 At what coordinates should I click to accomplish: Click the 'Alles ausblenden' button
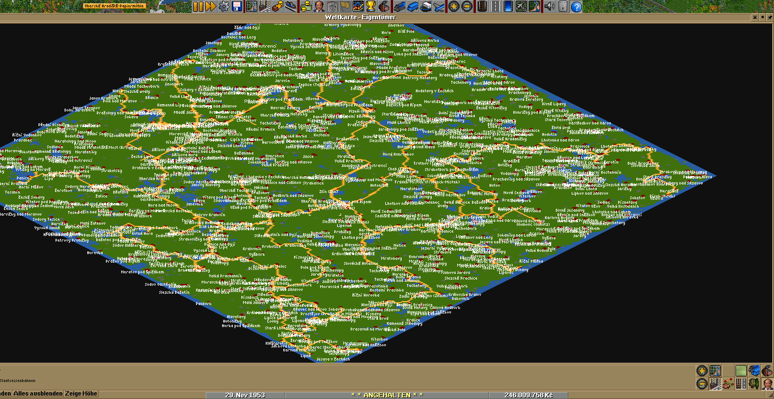pyautogui.click(x=37, y=393)
